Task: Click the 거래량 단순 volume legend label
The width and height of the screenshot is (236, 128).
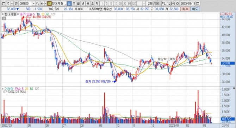Action: [x=14, y=89]
